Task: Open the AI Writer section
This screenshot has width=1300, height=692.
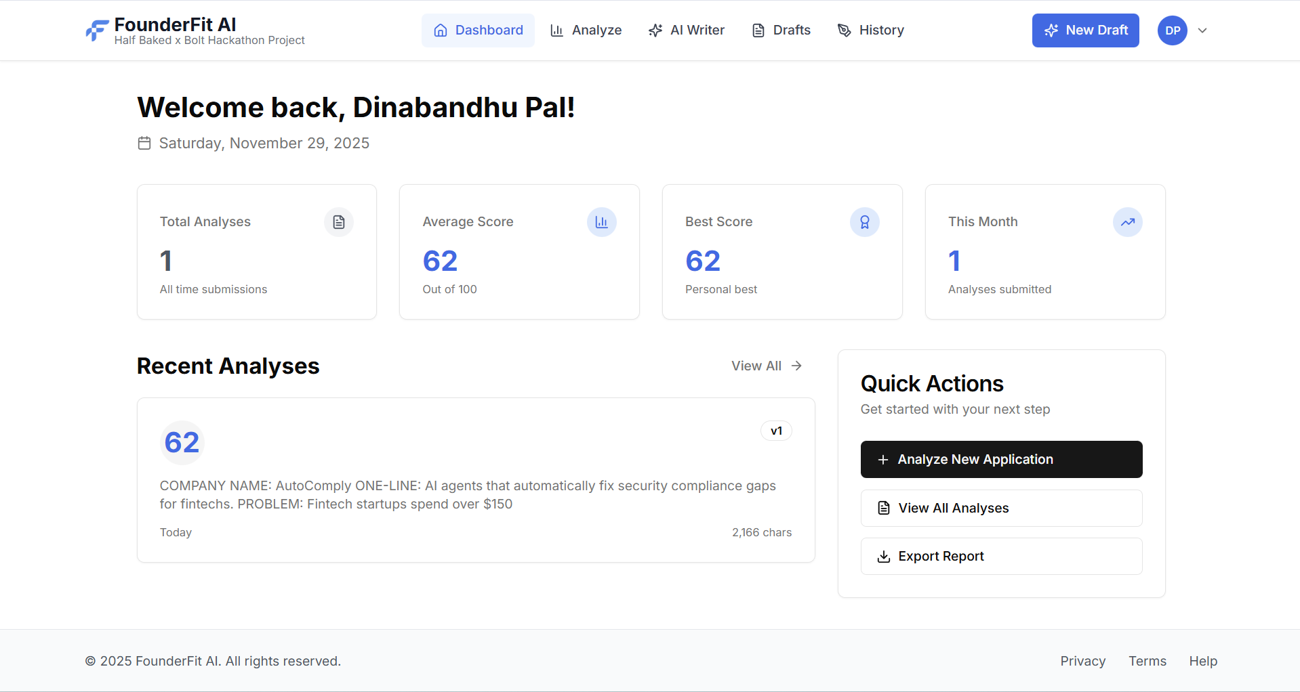Action: 686,30
